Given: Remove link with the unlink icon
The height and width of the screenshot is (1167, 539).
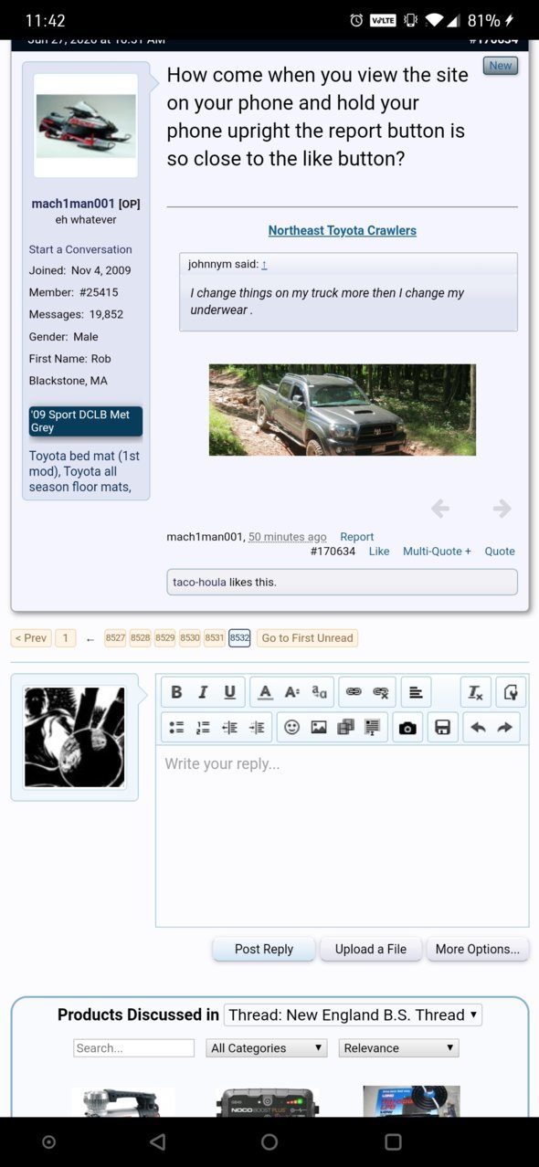Looking at the screenshot, I should 381,692.
